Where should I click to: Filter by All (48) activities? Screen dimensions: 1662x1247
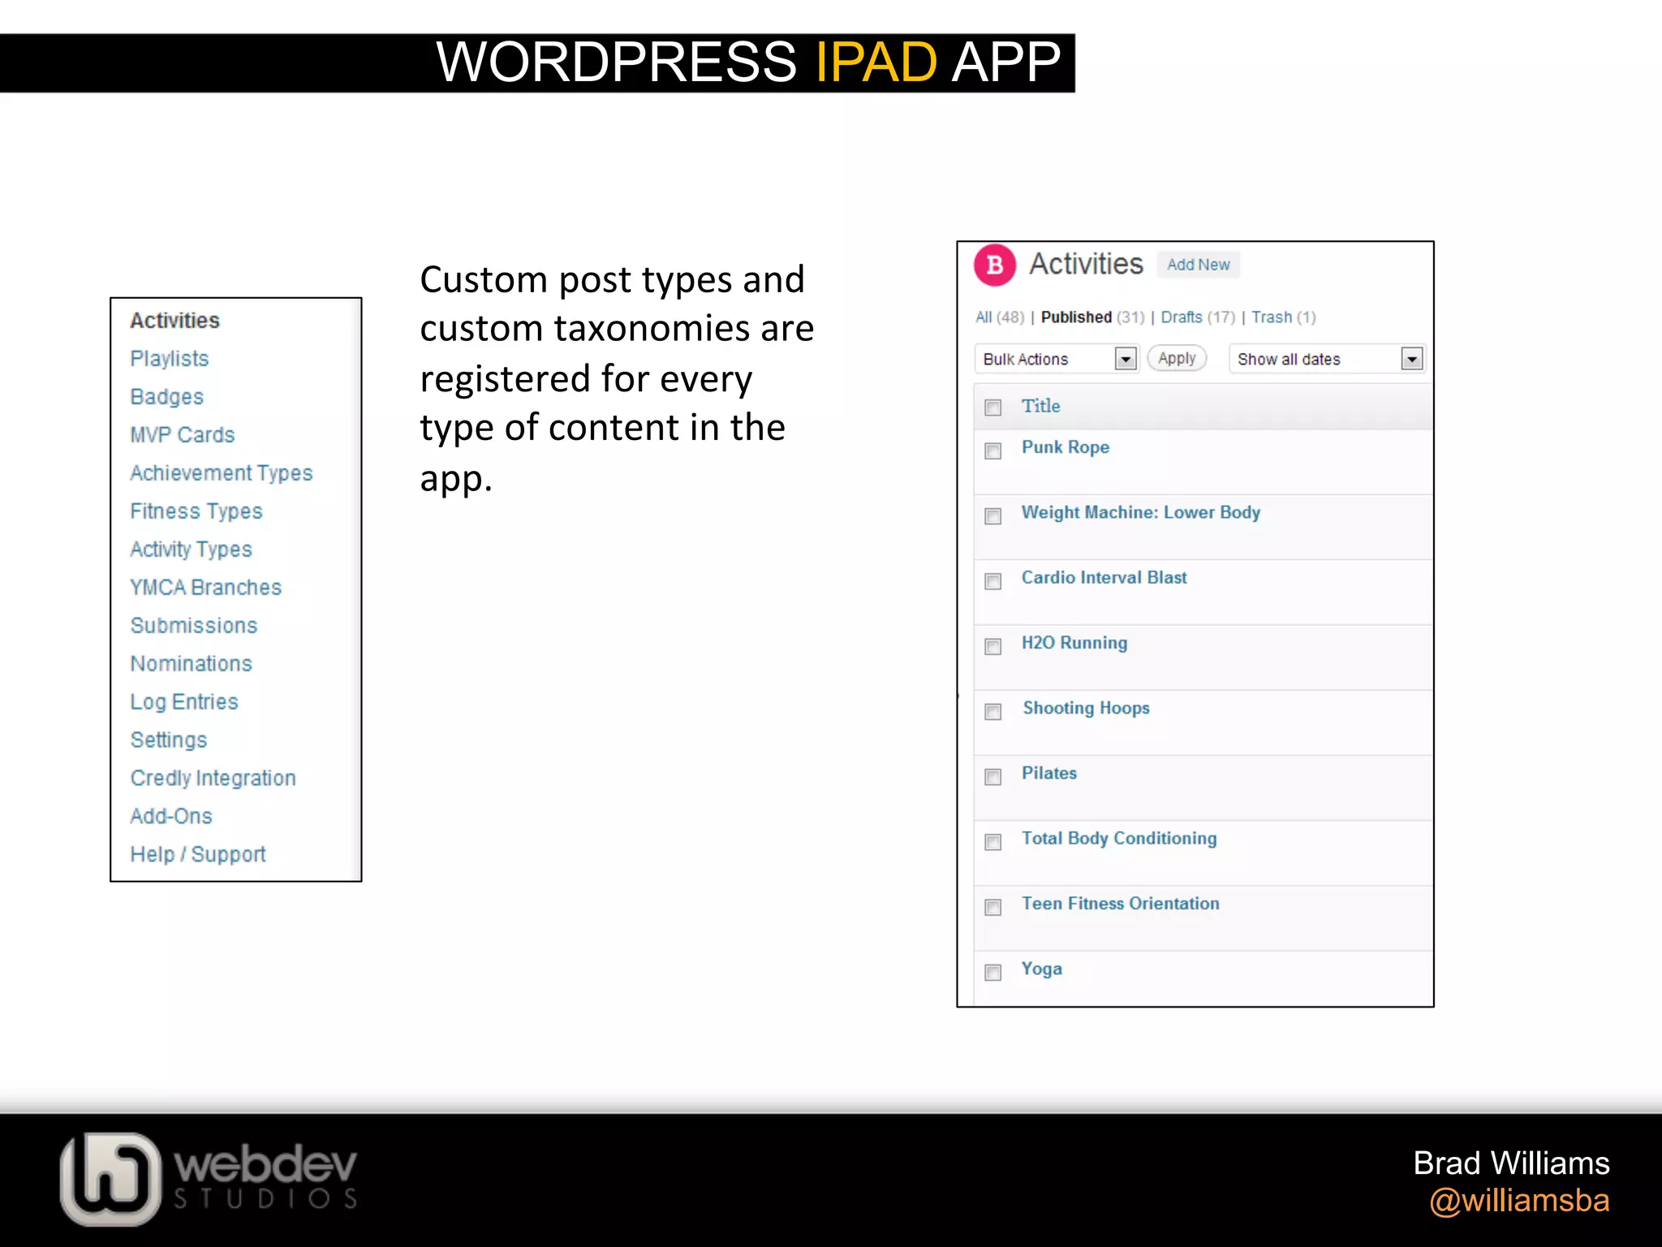click(1000, 317)
